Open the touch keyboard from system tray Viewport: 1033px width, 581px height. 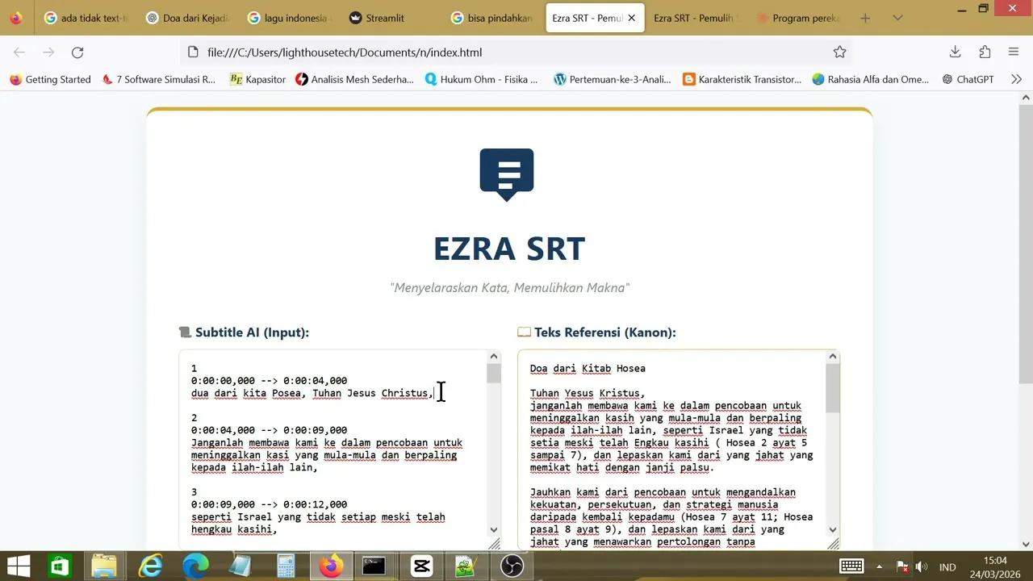851,566
